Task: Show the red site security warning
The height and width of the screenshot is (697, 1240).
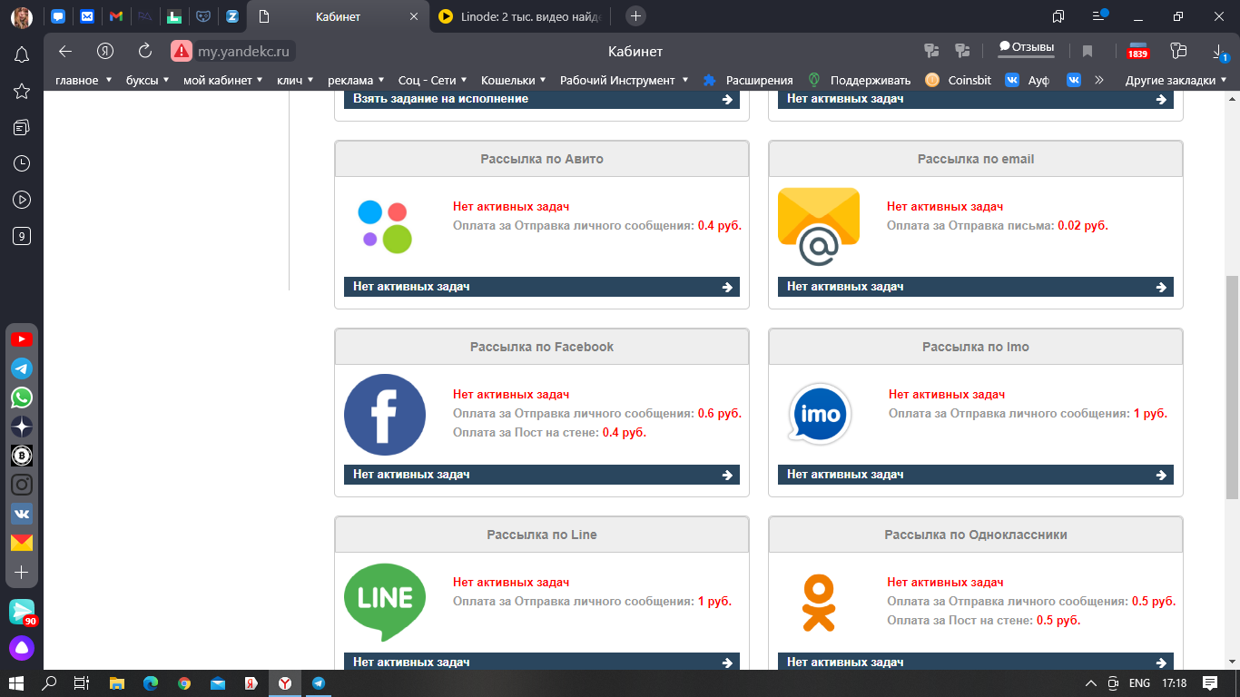Action: pos(182,51)
